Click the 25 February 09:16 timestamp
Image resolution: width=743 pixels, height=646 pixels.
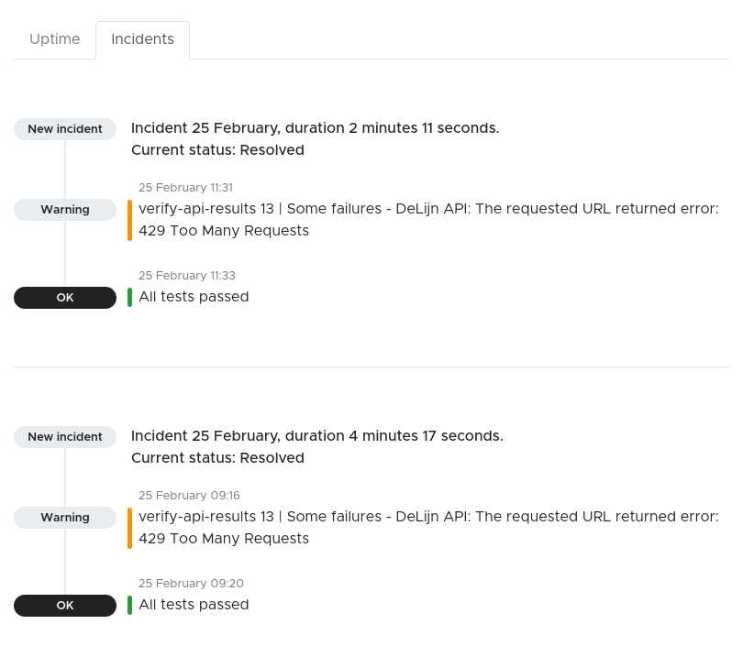point(189,496)
